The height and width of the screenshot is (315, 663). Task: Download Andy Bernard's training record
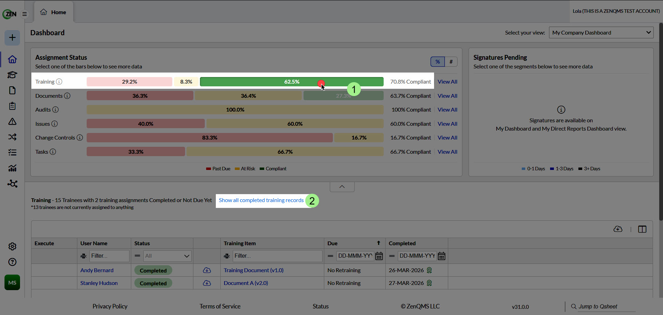click(207, 270)
